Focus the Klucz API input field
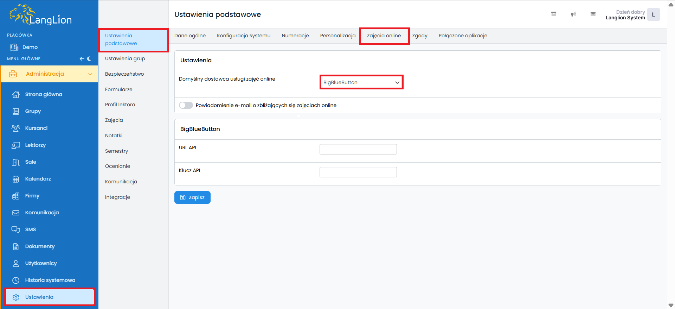Image resolution: width=675 pixels, height=309 pixels. [358, 172]
